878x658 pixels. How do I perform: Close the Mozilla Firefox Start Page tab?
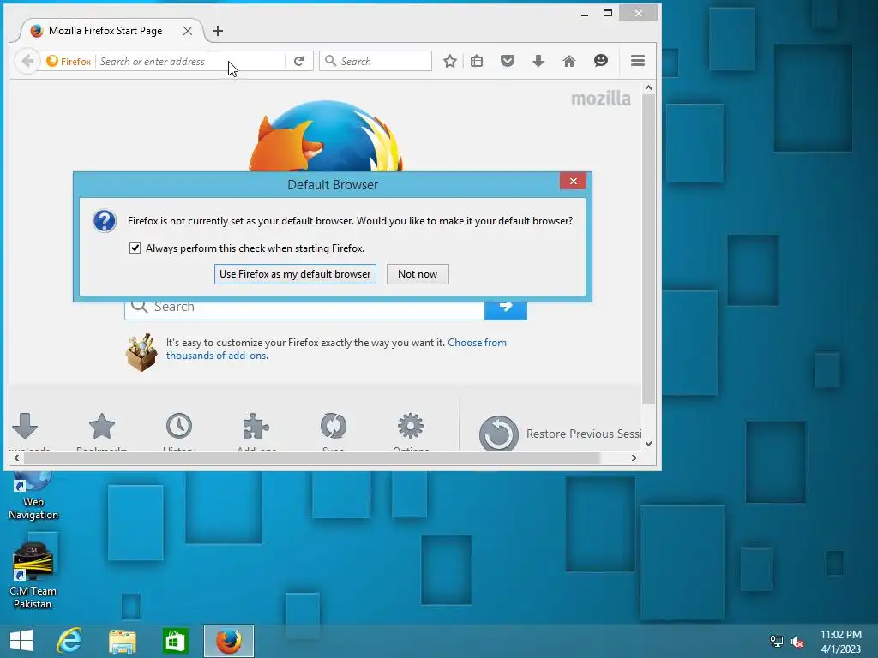(x=188, y=31)
